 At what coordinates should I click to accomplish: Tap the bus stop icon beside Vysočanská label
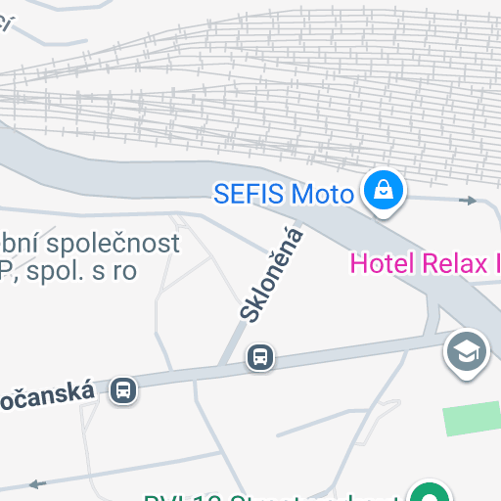[123, 390]
